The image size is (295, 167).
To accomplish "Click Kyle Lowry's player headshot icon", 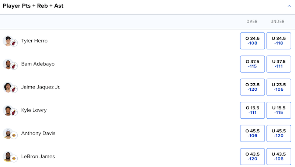I will click(x=8, y=110).
